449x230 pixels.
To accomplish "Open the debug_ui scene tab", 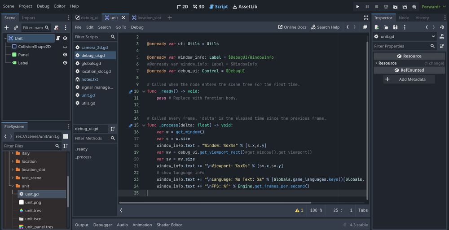I will pyautogui.click(x=87, y=18).
